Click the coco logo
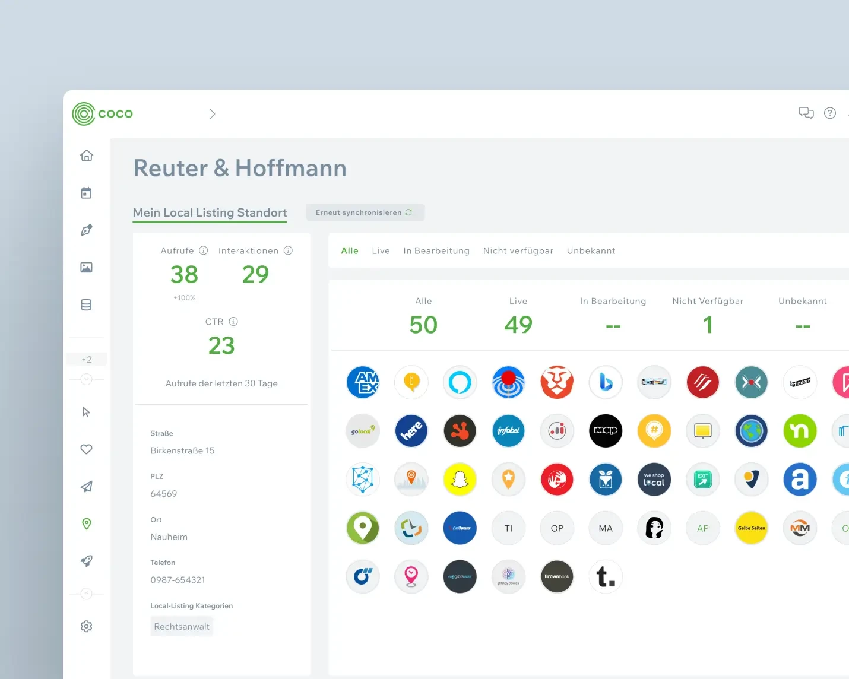849x679 pixels. tap(103, 113)
